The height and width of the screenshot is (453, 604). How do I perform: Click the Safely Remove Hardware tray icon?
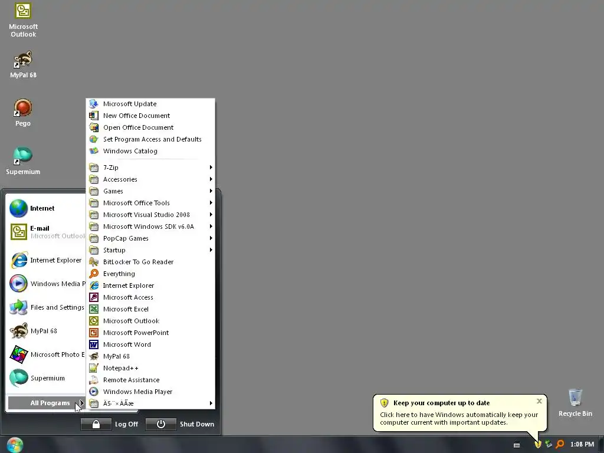(x=549, y=444)
